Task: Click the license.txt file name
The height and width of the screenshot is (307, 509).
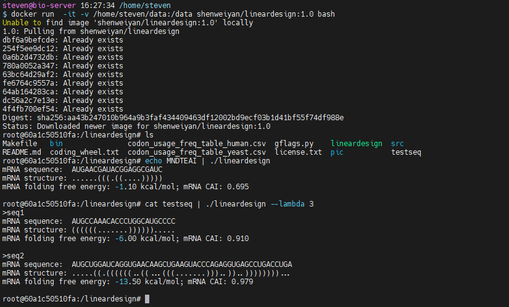Action: (299, 152)
